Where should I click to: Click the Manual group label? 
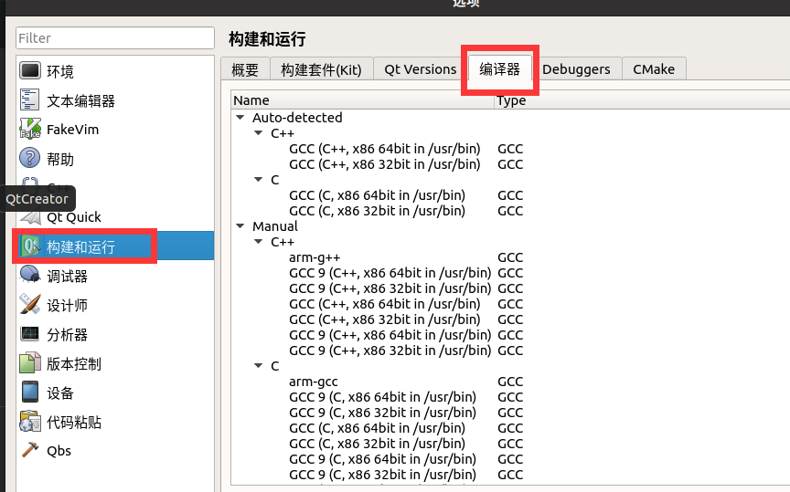pos(275,225)
